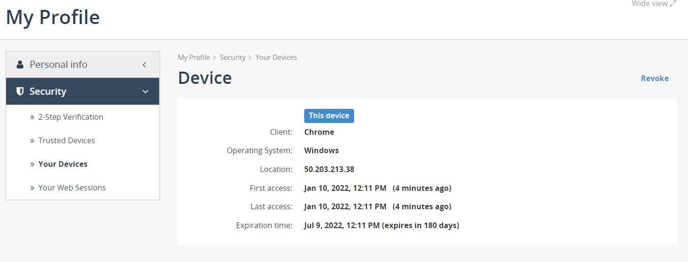This screenshot has height=262, width=688.
Task: Click the Wide view expand arrows icon
Action: [x=673, y=4]
